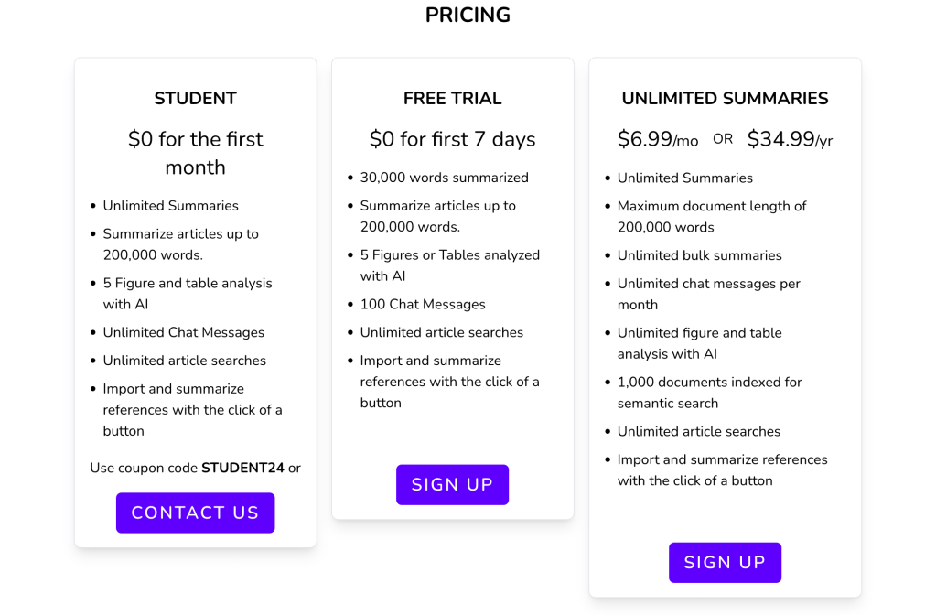Image resolution: width=936 pixels, height=615 pixels.
Task: Click the CONTACT US button
Action: pos(195,512)
